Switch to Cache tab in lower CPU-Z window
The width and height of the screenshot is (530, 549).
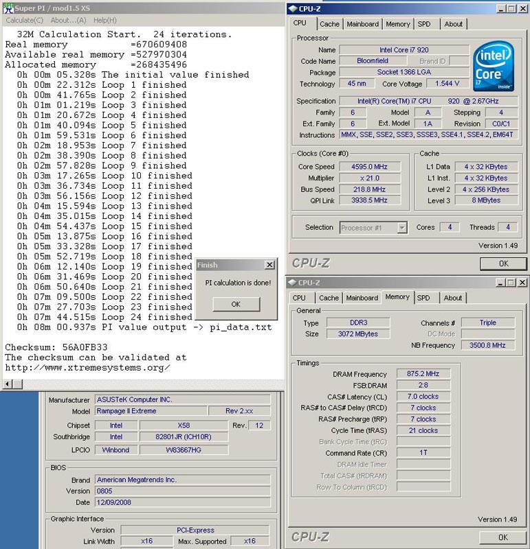(x=329, y=298)
